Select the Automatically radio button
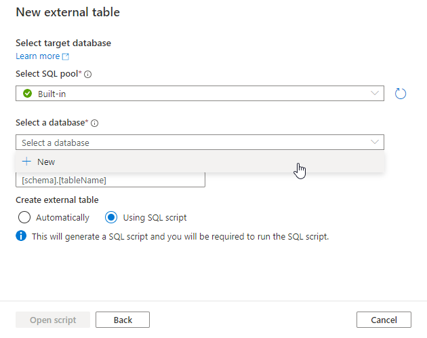 (x=24, y=217)
